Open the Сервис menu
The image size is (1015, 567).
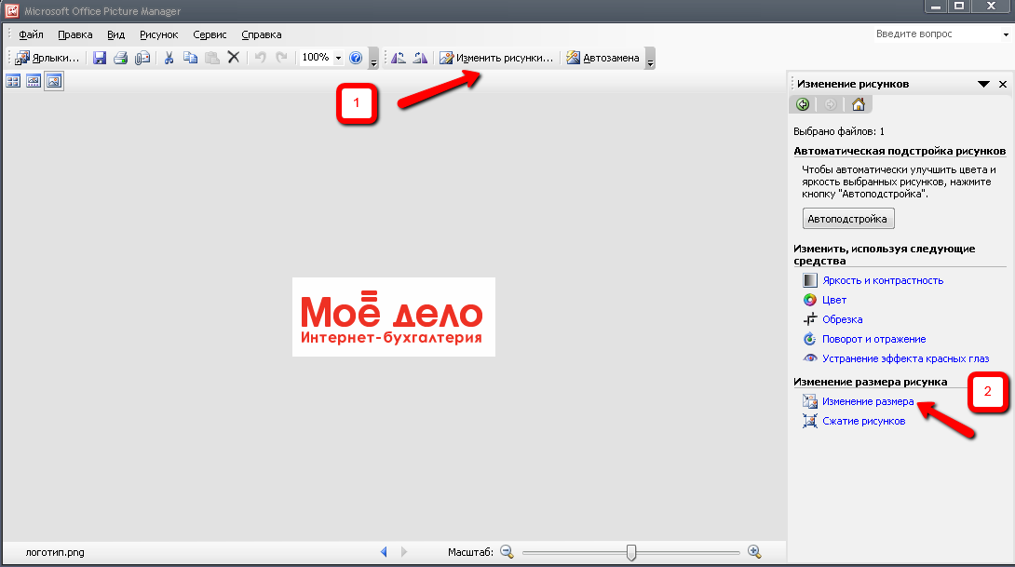pos(210,34)
